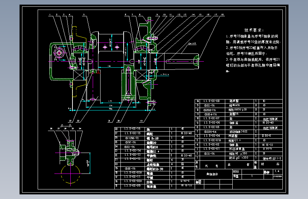This screenshot has height=199, width=308.
Task: Click the '技术要求:' heading text
Action: (x=254, y=30)
